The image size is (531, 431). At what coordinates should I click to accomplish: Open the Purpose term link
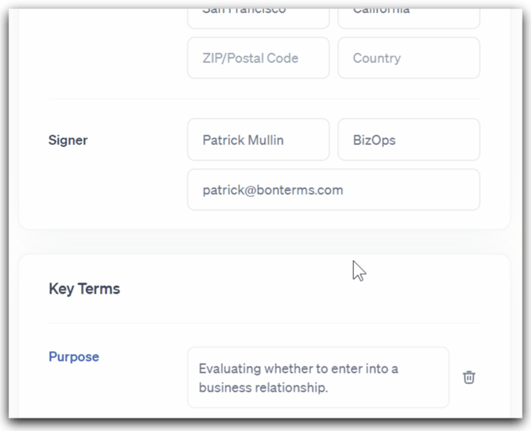(73, 357)
